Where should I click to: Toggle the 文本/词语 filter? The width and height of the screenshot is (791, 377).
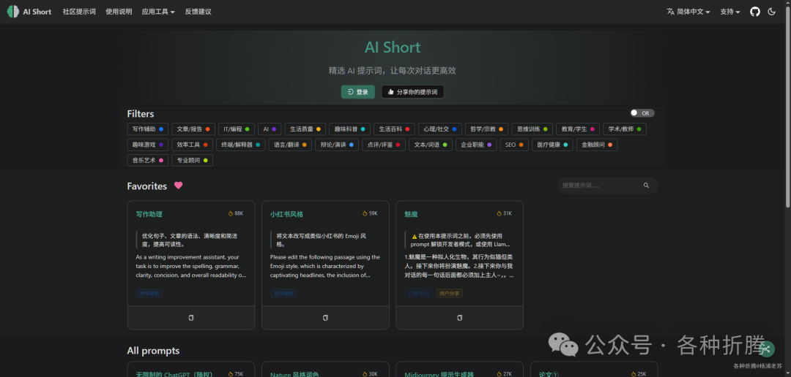tap(431, 145)
